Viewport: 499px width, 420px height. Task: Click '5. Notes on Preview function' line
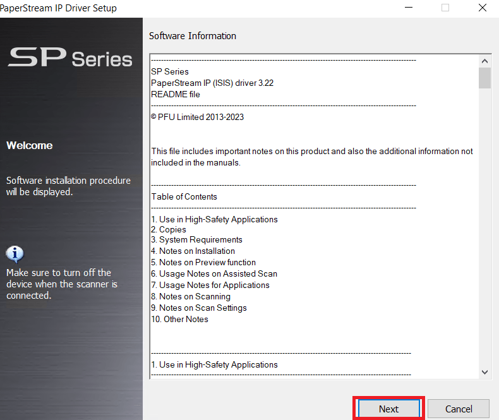(203, 262)
